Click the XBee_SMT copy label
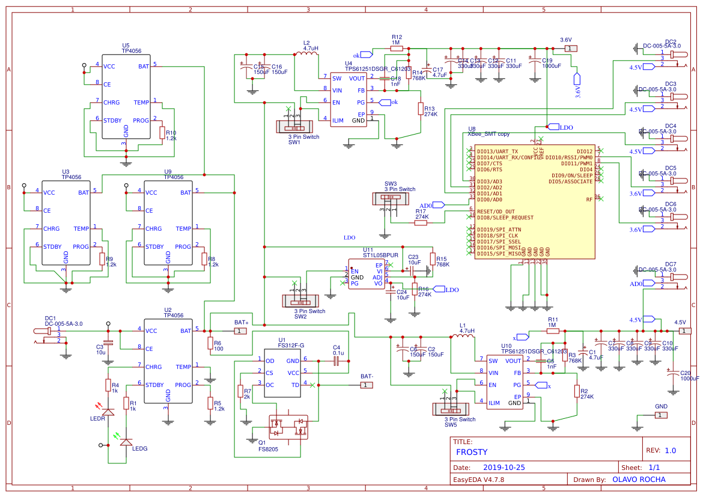 click(488, 134)
